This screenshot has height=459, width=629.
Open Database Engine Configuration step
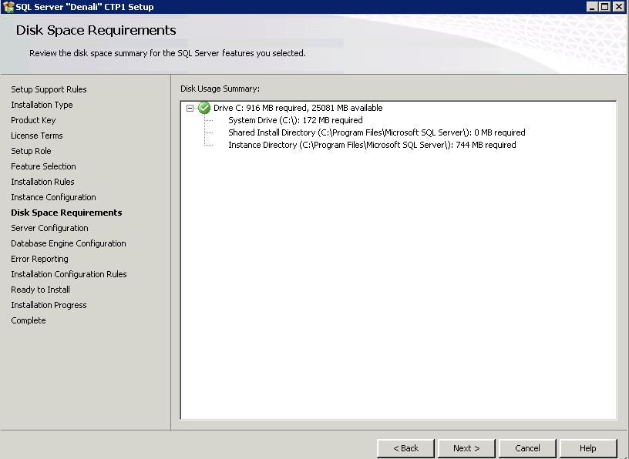tap(68, 243)
